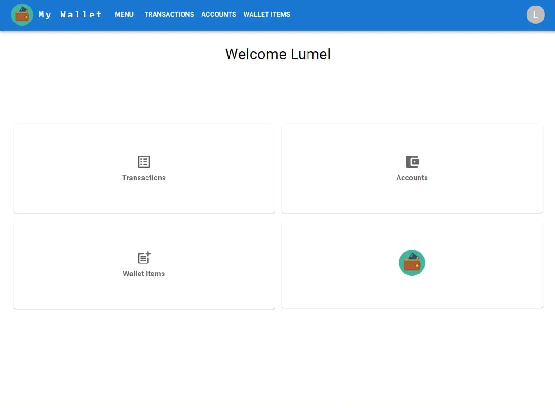Click the Accounts label in its card
Screen dimensions: 555x408
[x=412, y=178]
